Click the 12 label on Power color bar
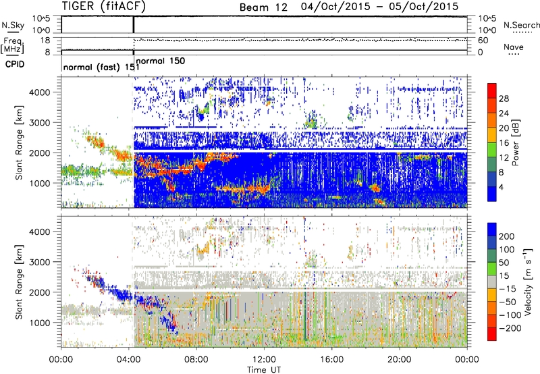540x374 pixels. click(504, 158)
